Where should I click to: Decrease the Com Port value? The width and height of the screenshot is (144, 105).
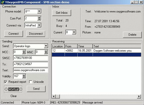[x=39, y=19]
